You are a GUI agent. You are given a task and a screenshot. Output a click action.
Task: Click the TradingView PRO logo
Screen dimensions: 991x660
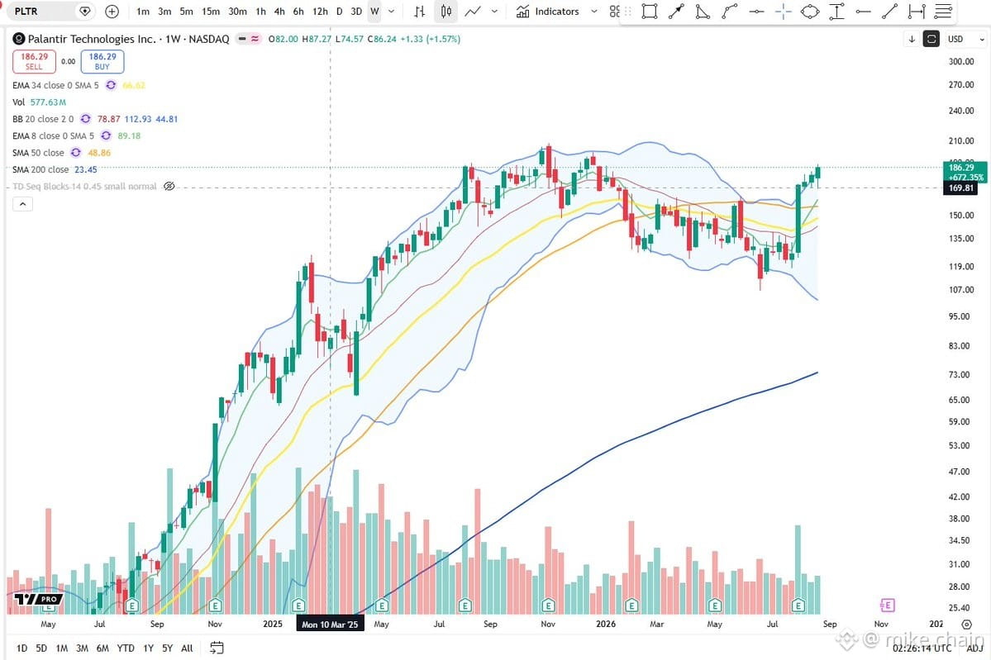(39, 599)
